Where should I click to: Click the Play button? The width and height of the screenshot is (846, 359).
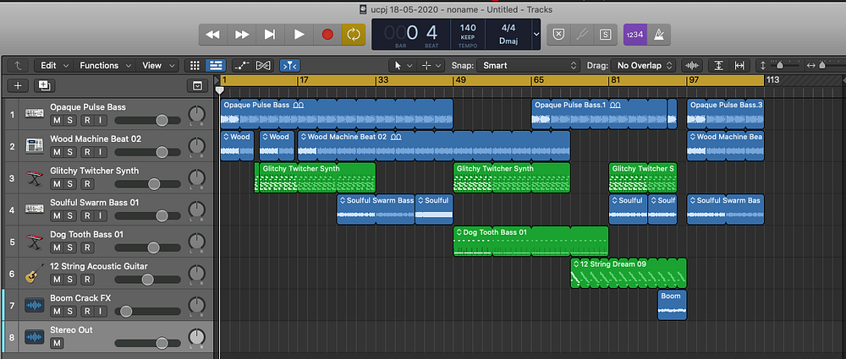click(x=299, y=35)
